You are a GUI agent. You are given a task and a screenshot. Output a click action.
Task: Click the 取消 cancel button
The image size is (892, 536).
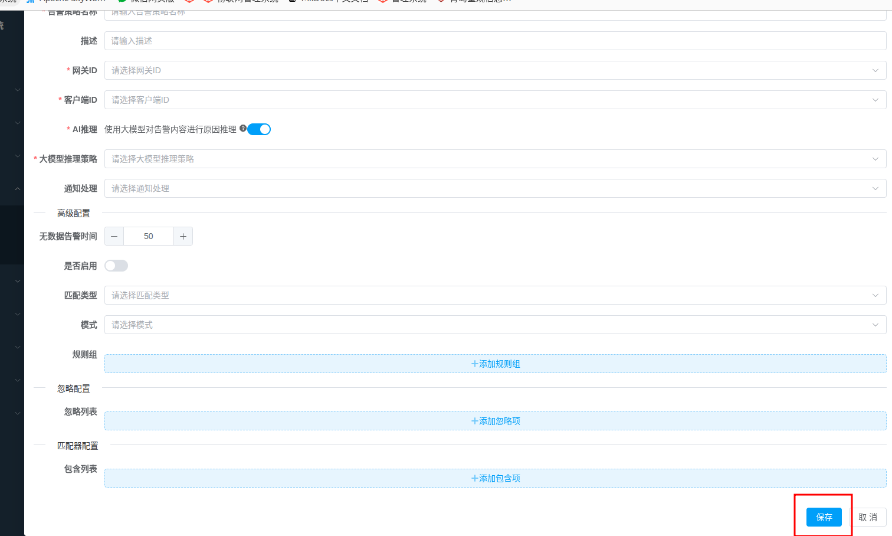click(x=869, y=517)
